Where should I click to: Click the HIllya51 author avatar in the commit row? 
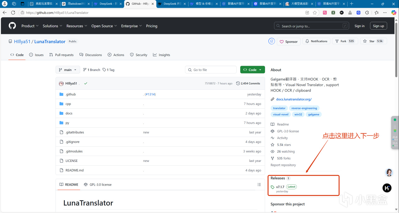point(61,83)
